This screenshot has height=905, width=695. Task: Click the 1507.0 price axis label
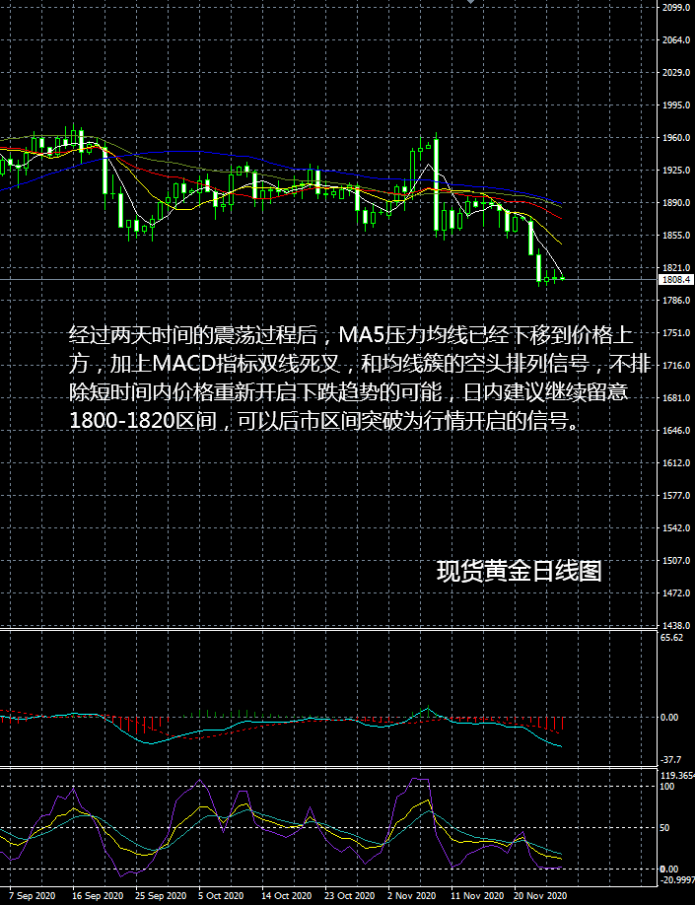pyautogui.click(x=676, y=560)
